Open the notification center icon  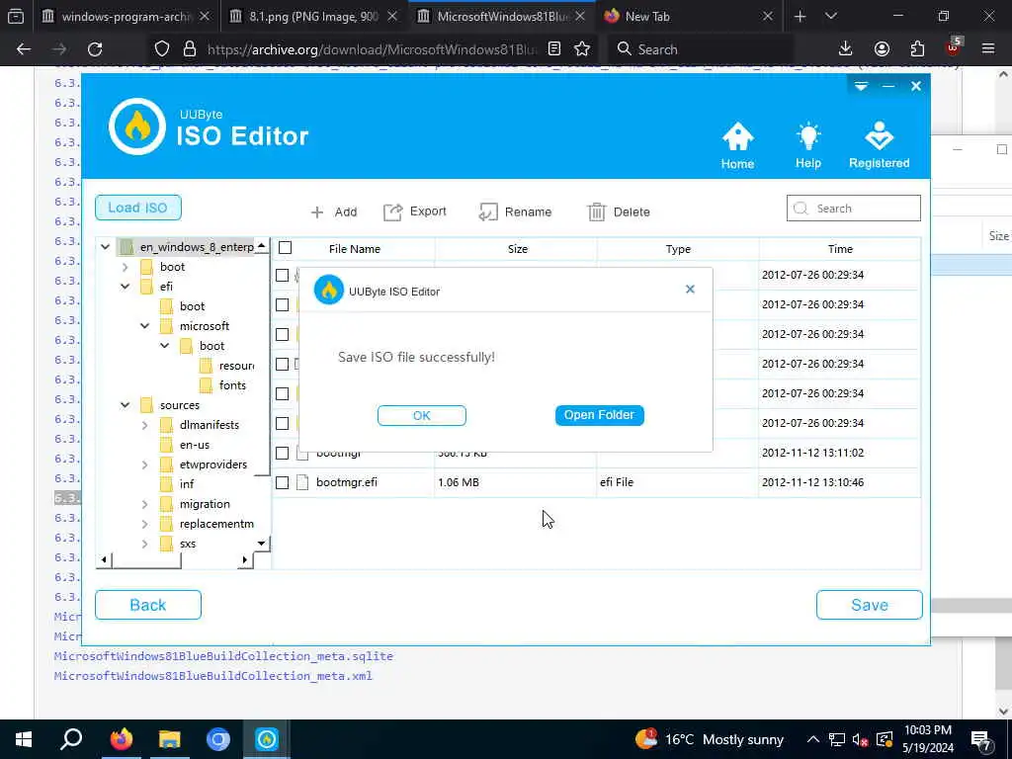click(x=979, y=739)
